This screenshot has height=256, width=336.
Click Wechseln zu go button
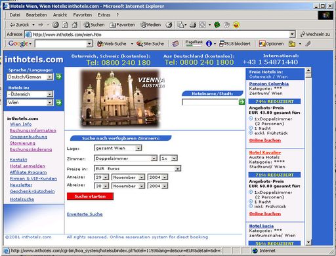pos(315,34)
